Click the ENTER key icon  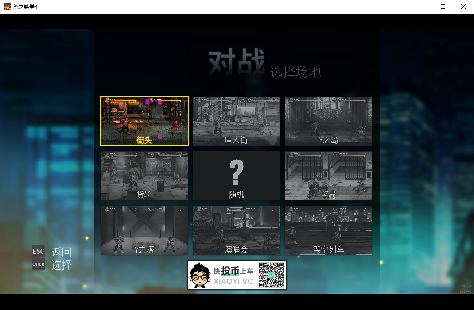[x=39, y=264]
